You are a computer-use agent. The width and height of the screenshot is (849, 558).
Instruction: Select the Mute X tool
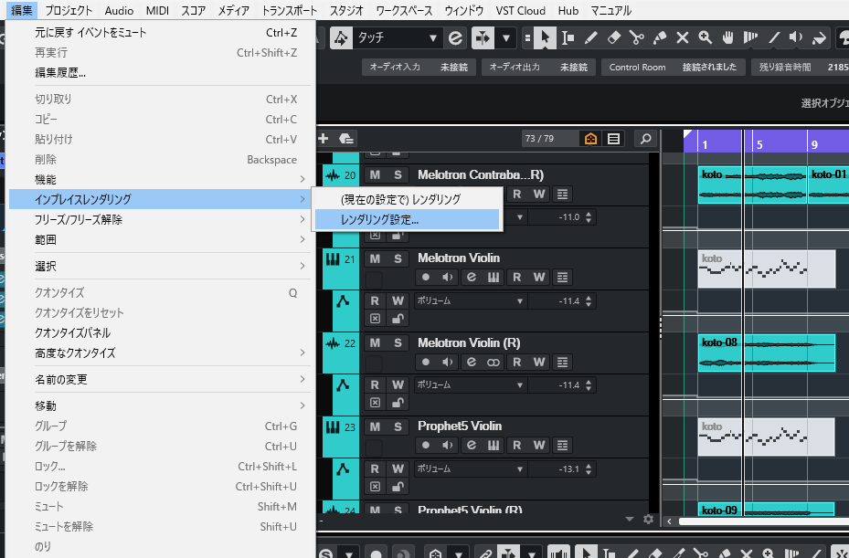(683, 37)
